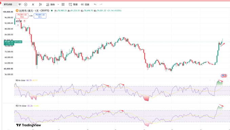Click the change value +21.14 (+0.03%)

[114, 11]
